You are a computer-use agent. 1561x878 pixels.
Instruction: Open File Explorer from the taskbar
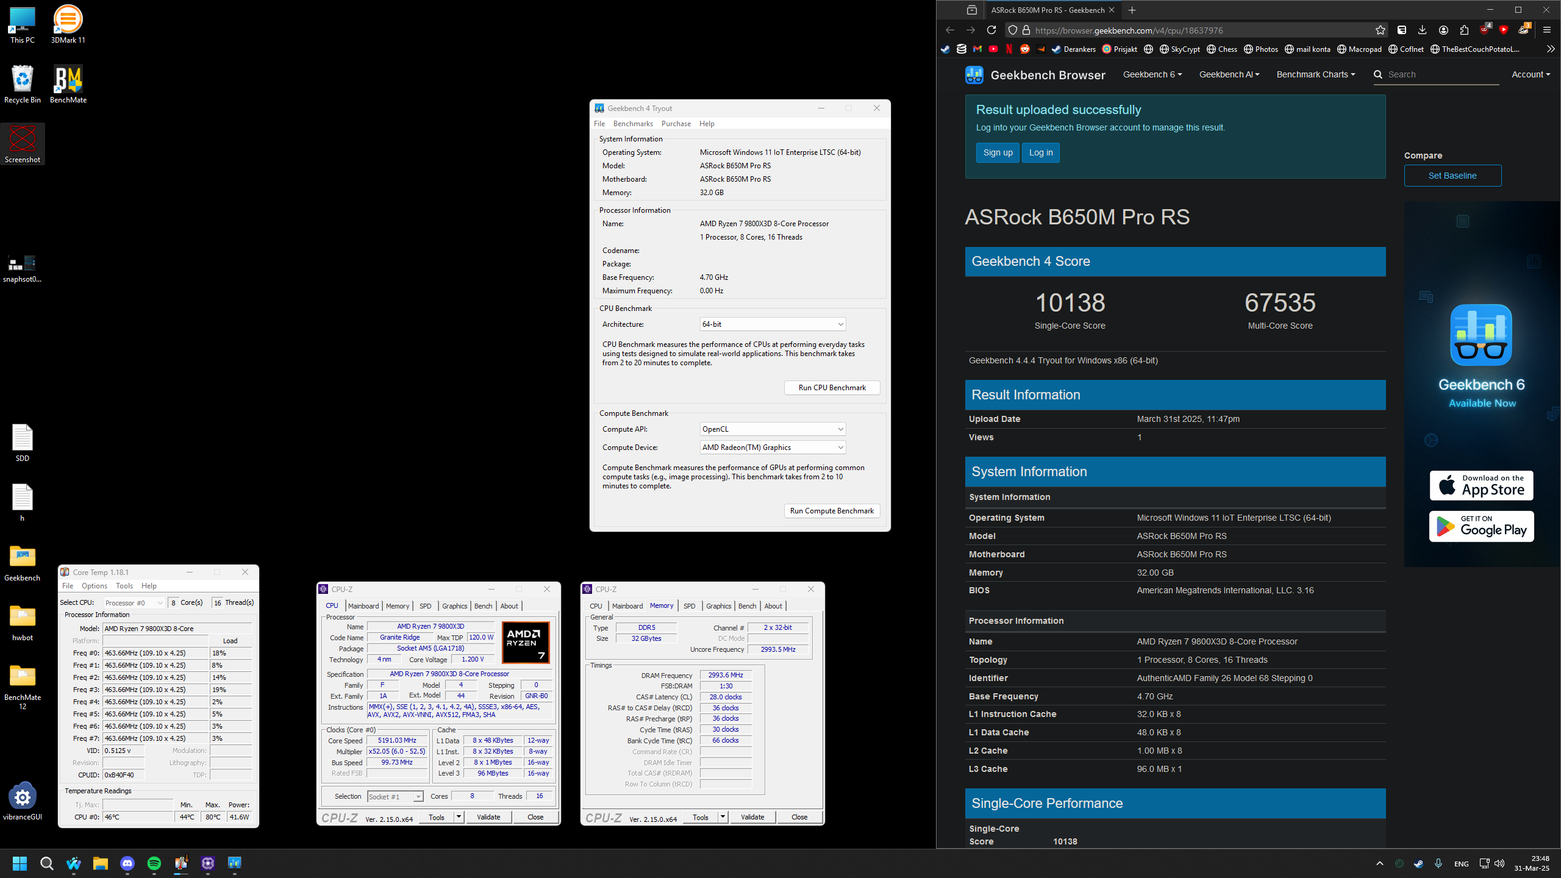[x=100, y=863]
